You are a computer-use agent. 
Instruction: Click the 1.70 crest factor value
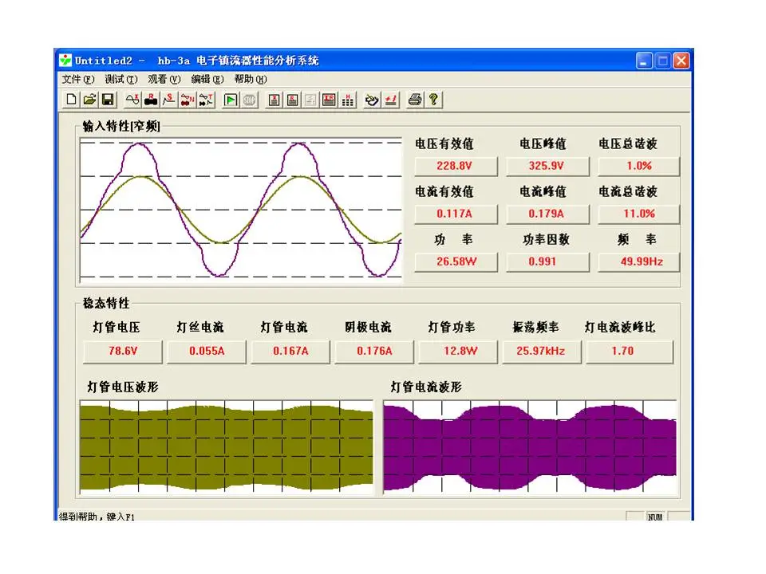tap(630, 352)
